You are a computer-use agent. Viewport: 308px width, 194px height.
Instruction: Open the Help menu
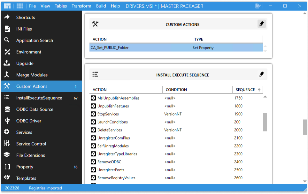tap(115, 6)
